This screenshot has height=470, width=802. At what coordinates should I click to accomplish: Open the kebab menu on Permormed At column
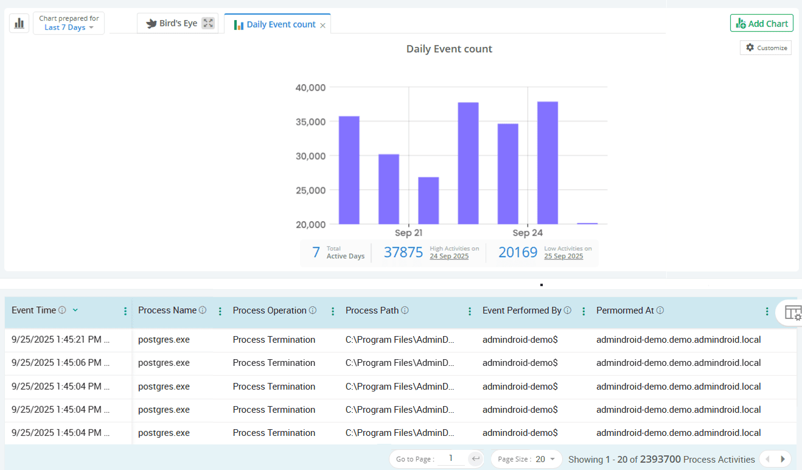(x=766, y=310)
